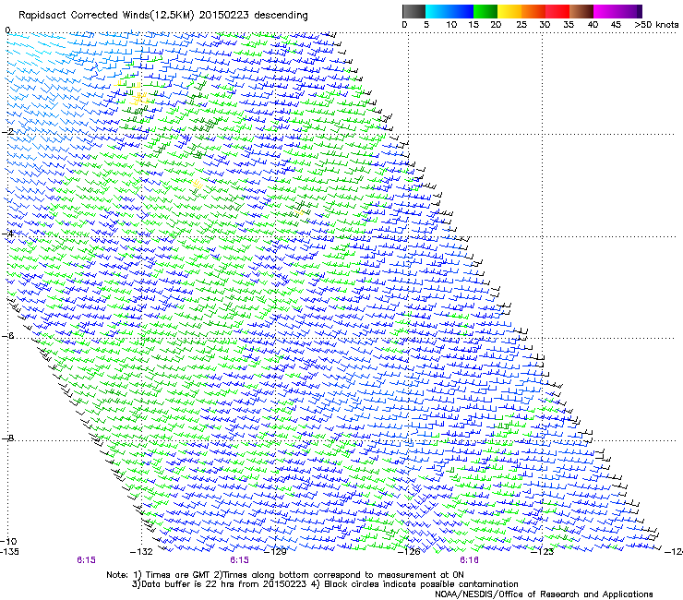Image resolution: width=683 pixels, height=600 pixels.
Task: Click the '25' legend scale label
Action: point(521,25)
